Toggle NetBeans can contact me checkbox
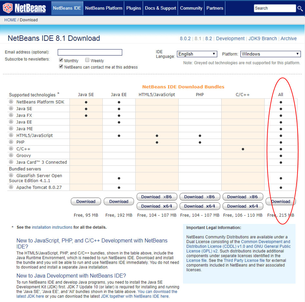305x302 pixels. click(x=61, y=67)
